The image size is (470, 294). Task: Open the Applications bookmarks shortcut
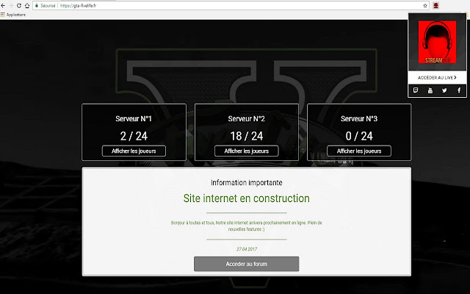pos(13,15)
